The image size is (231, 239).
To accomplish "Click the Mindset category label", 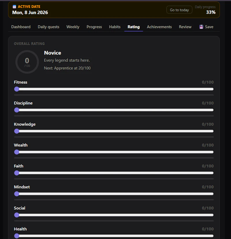I will coord(22,187).
